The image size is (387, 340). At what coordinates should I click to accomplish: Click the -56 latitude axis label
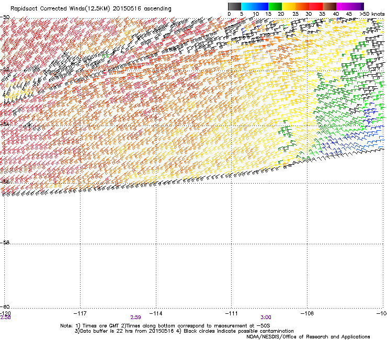click(x=5, y=182)
